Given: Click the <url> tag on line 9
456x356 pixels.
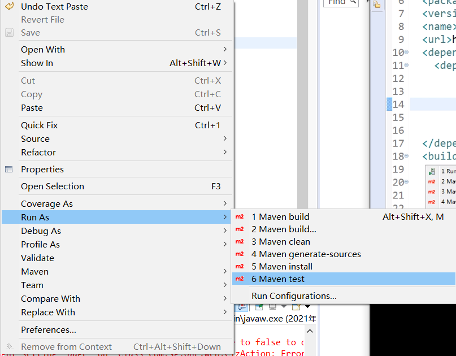Looking at the screenshot, I should click(437, 39).
